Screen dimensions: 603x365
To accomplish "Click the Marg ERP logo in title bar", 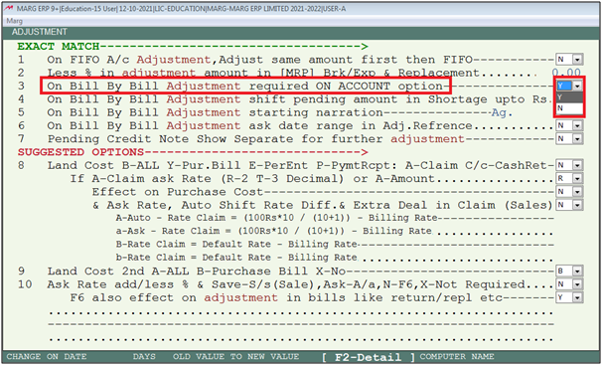I will coord(9,9).
